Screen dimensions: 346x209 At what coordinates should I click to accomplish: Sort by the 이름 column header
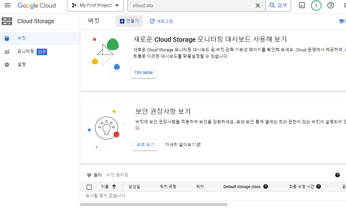[105, 187]
